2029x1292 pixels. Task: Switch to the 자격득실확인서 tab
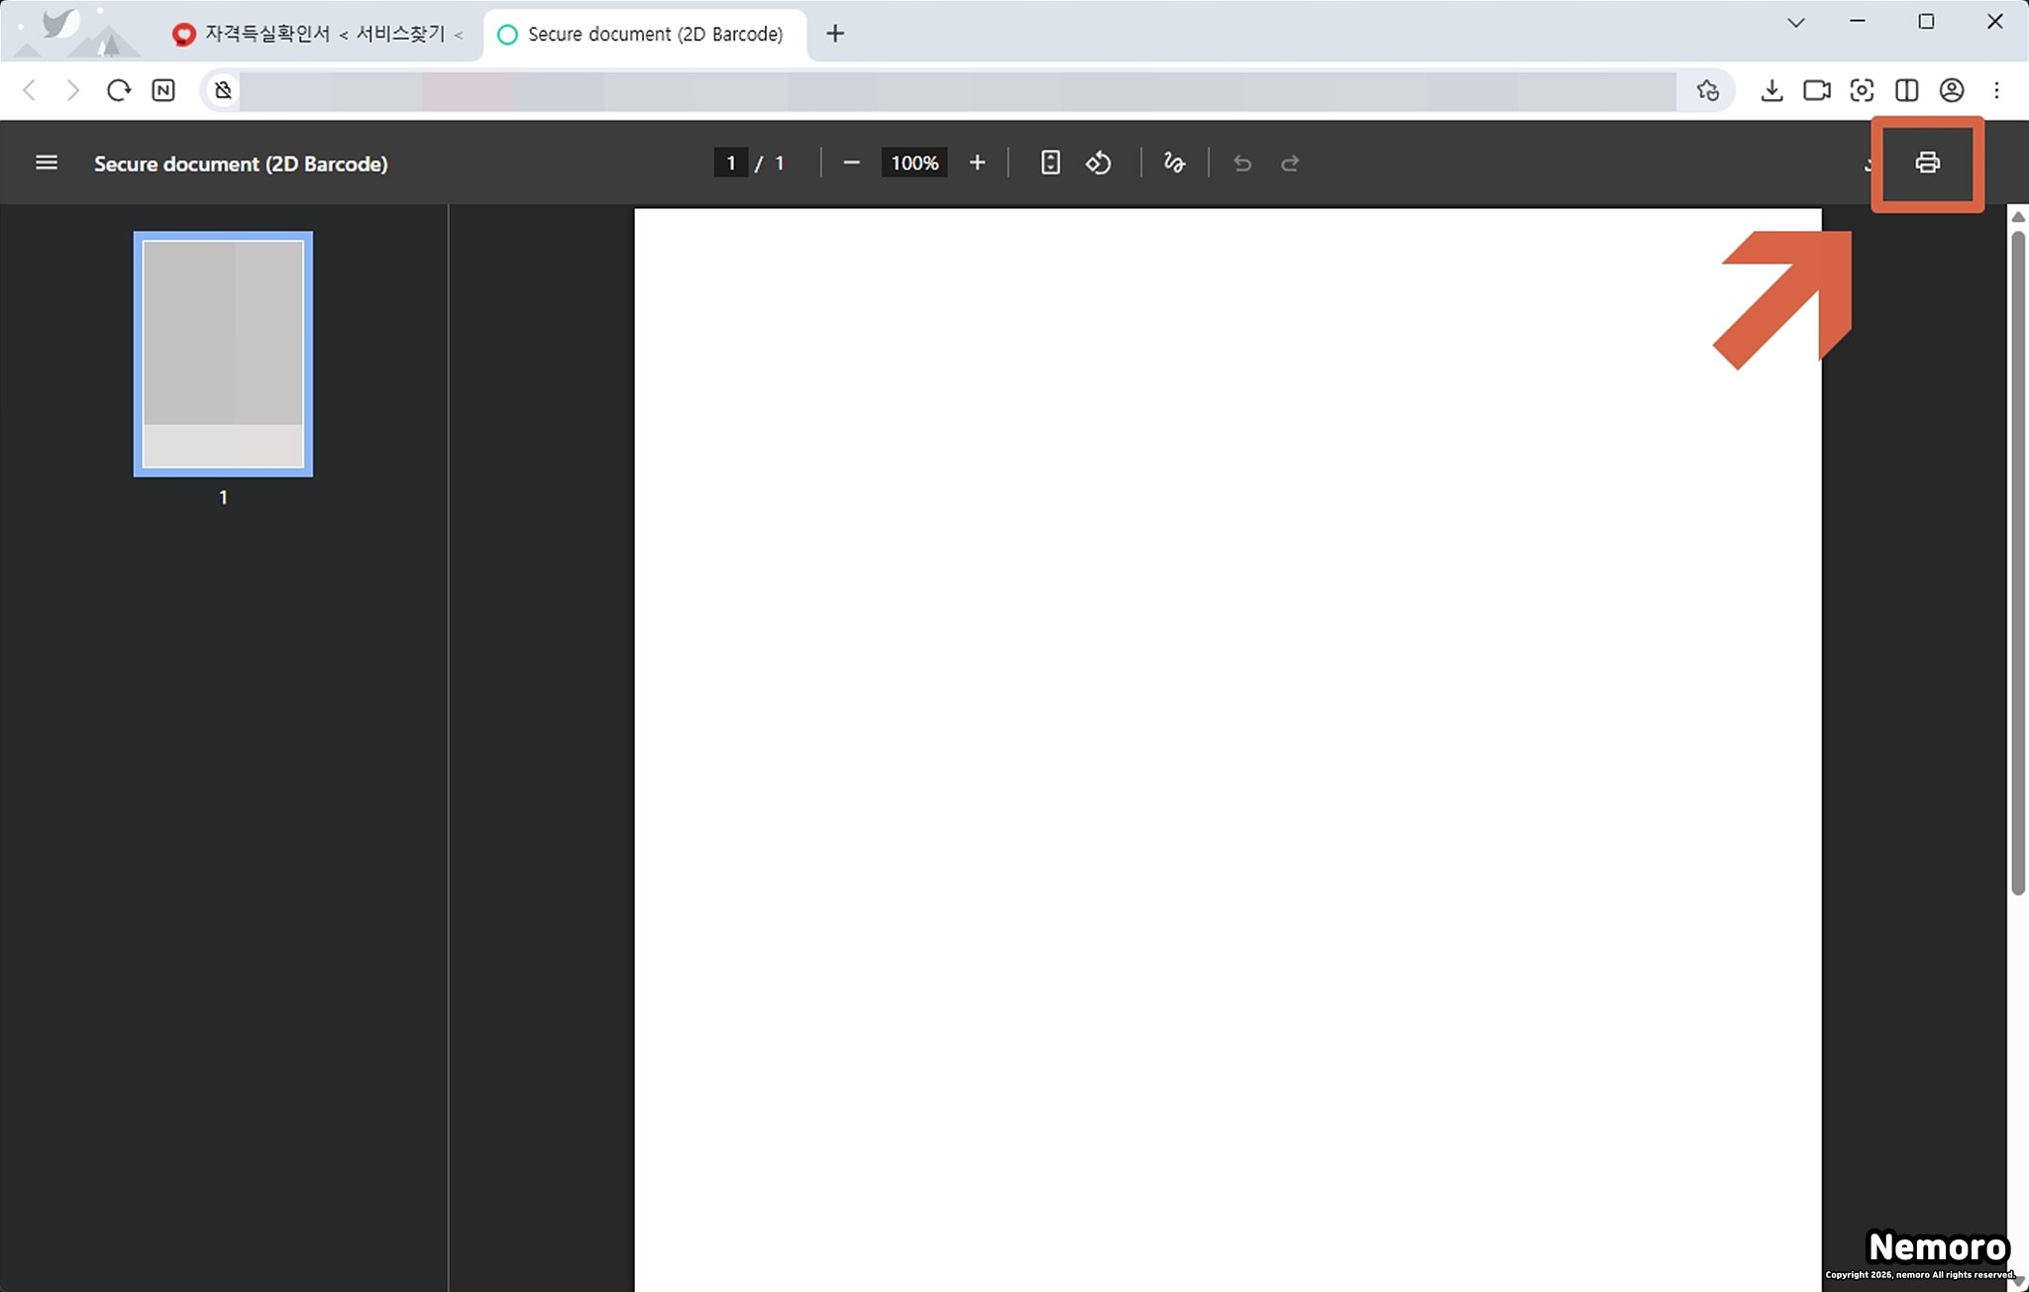pos(317,34)
